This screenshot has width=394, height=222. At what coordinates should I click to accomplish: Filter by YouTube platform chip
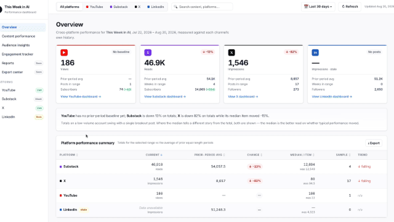(x=94, y=7)
